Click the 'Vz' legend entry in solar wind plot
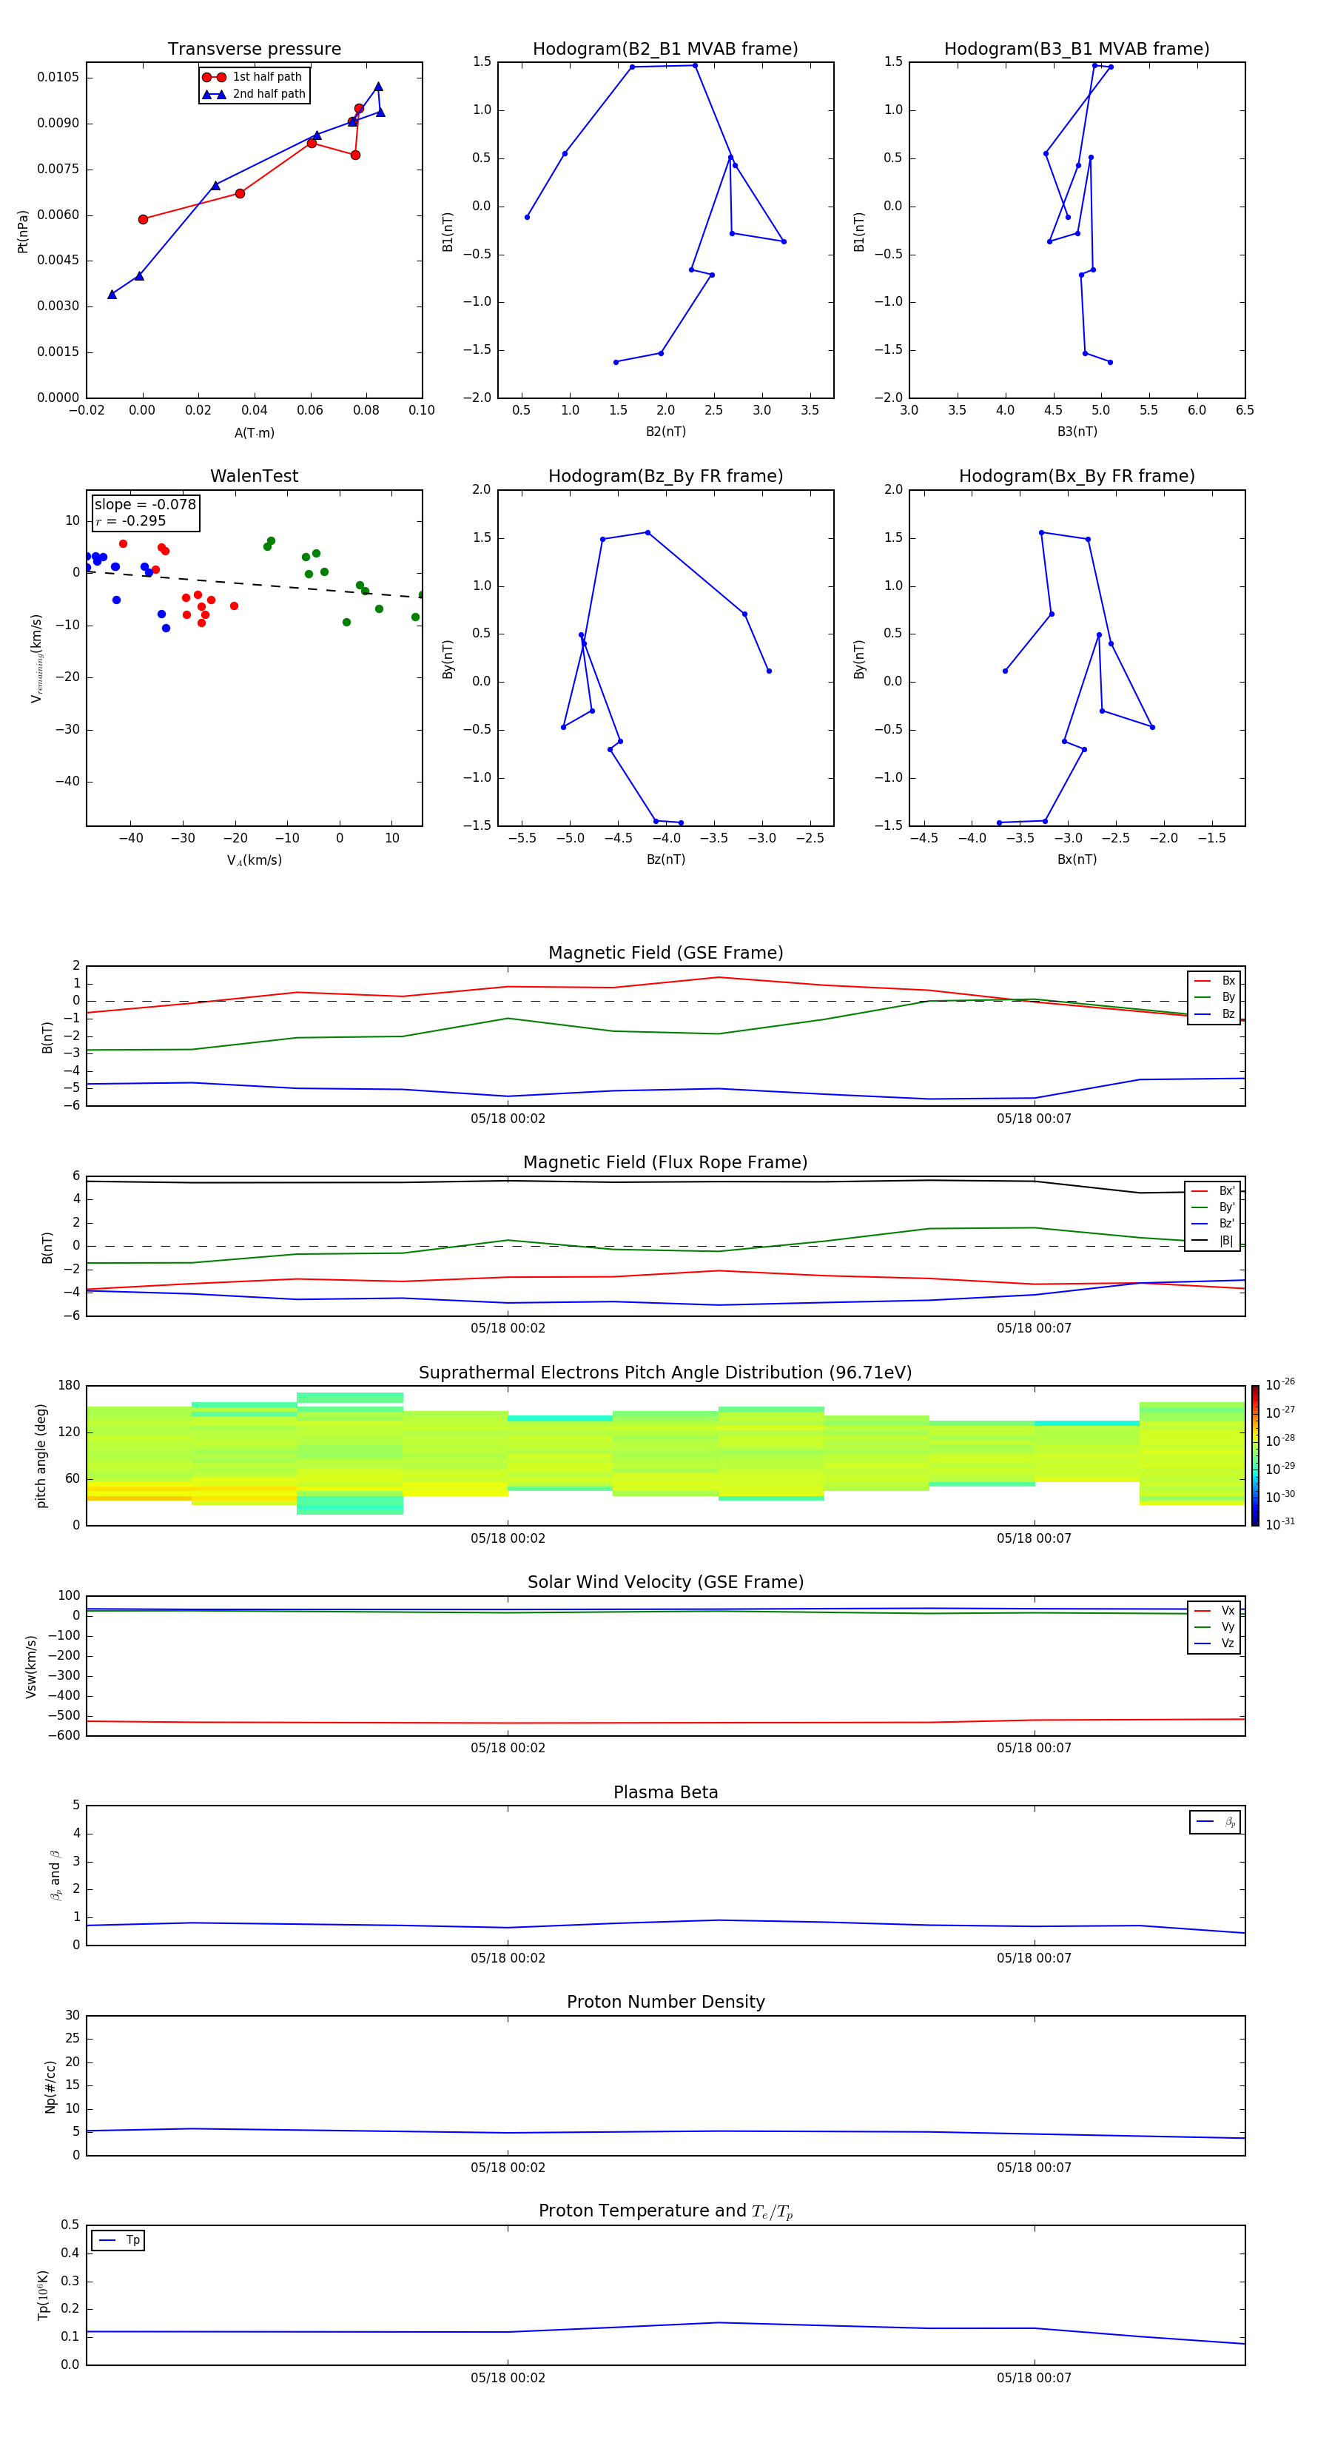 point(1214,1643)
